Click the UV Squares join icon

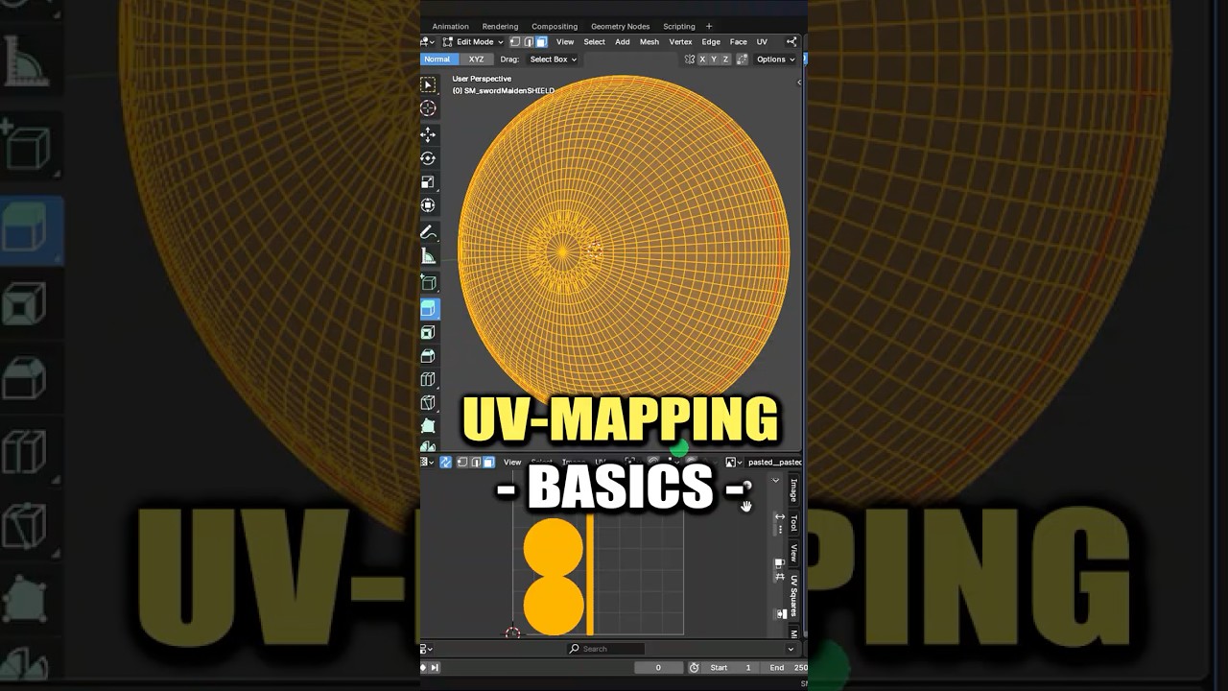(781, 614)
